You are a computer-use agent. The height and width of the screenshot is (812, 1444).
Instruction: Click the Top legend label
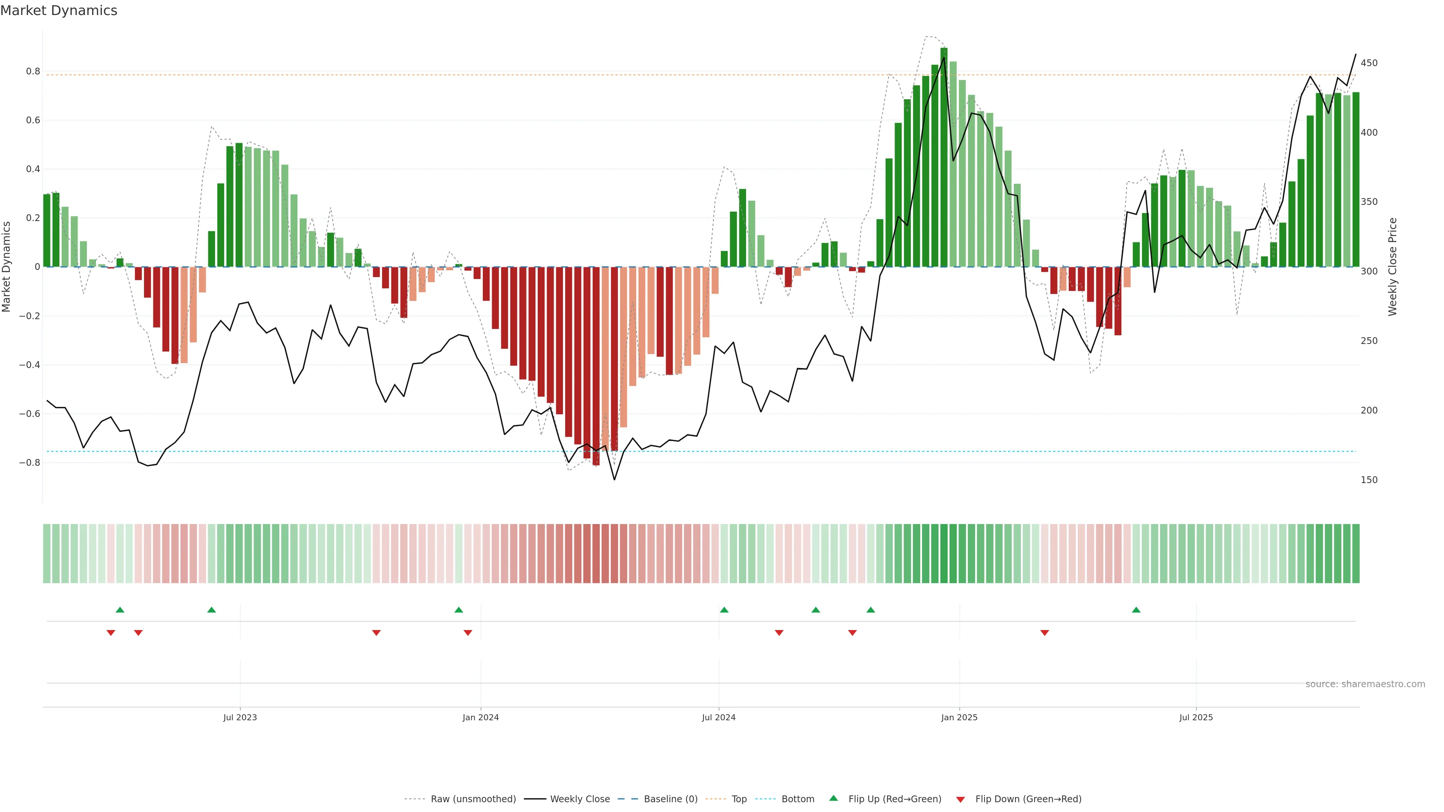click(739, 799)
